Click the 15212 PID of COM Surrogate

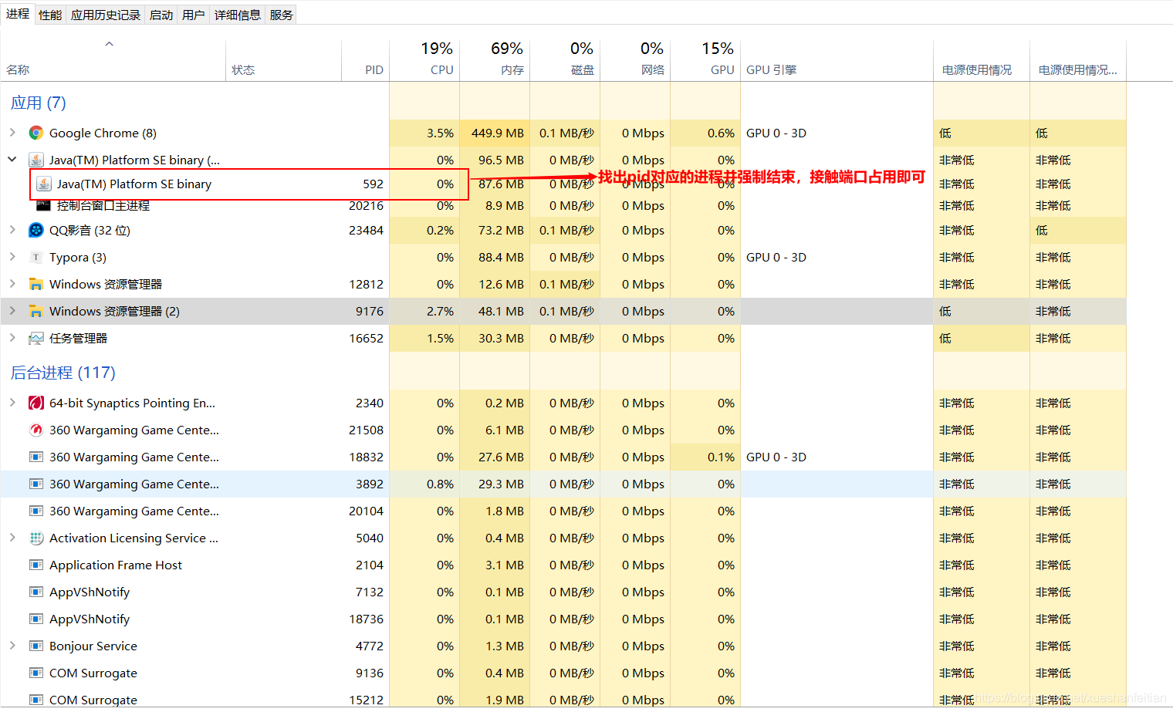[x=366, y=700]
